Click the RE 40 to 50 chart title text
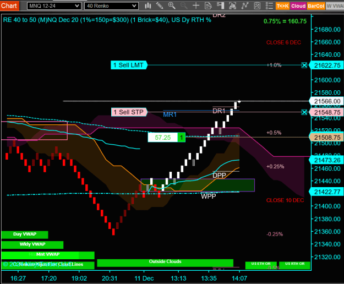The image size is (344, 284). pyautogui.click(x=107, y=20)
